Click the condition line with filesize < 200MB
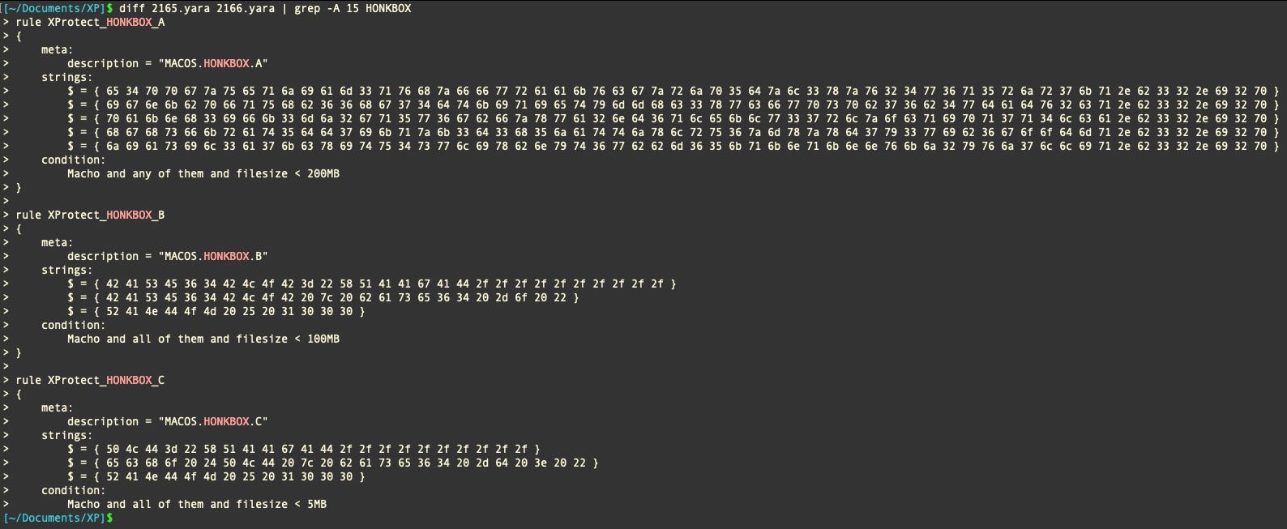 (203, 173)
